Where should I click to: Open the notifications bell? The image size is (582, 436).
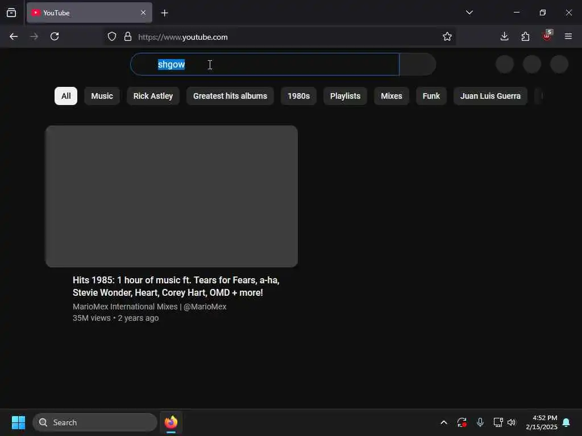click(566, 422)
